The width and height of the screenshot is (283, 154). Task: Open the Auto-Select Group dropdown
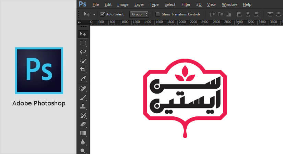pos(139,14)
